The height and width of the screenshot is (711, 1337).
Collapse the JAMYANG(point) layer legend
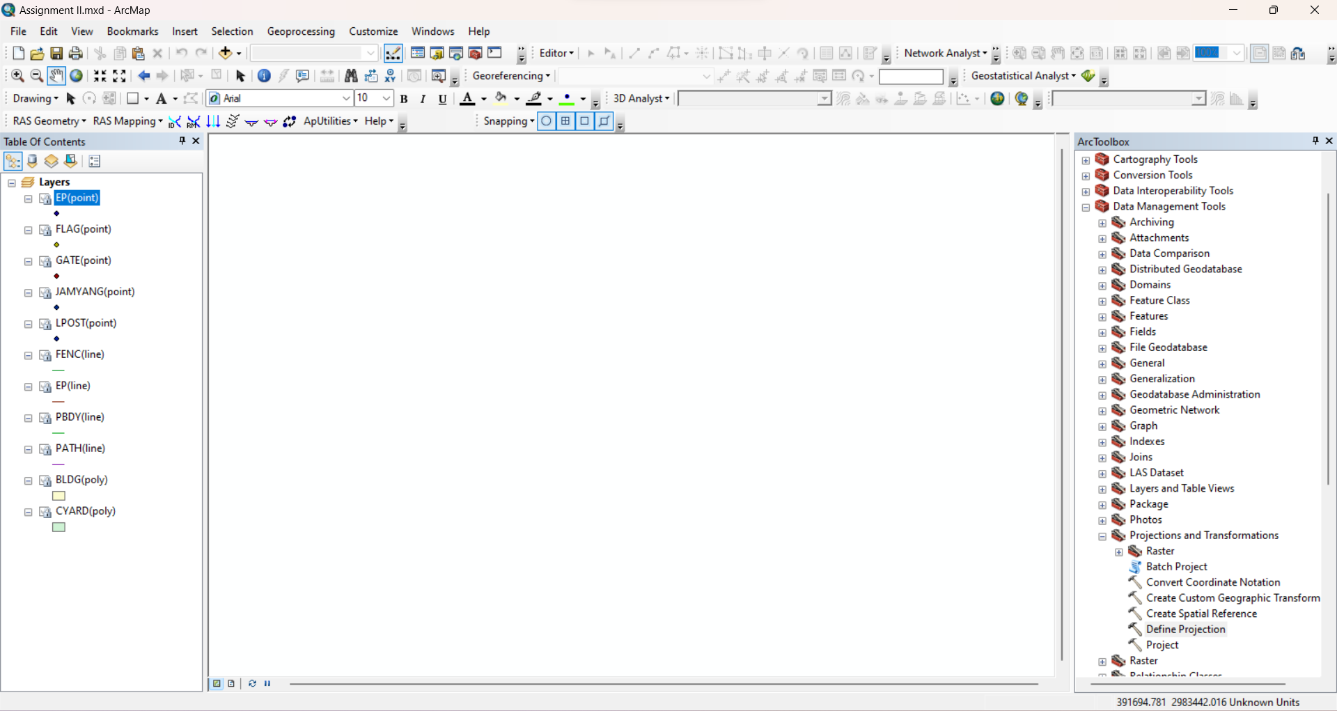(29, 293)
